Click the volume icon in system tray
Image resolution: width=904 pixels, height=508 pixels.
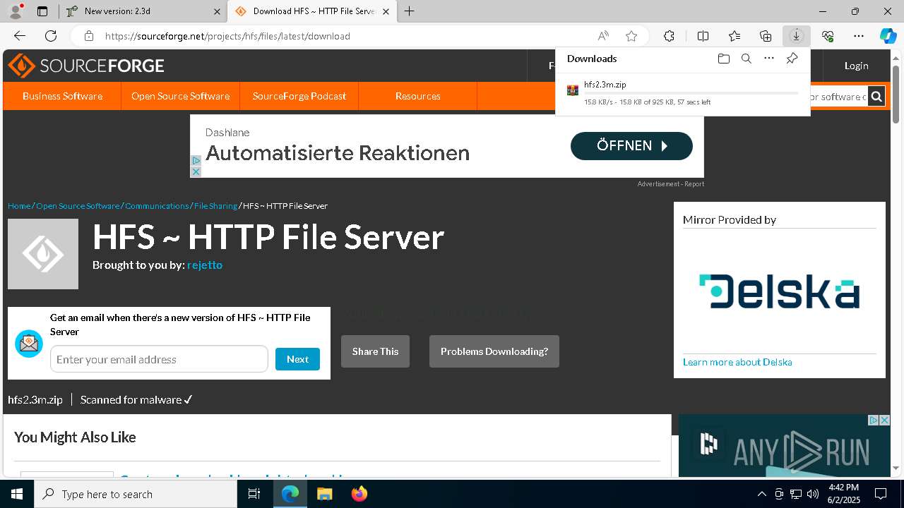tap(813, 494)
